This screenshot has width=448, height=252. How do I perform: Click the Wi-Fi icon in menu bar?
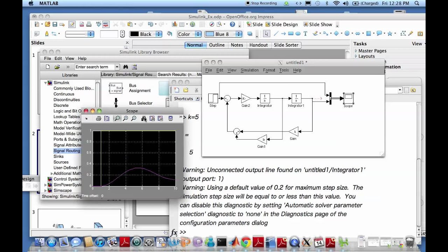pyautogui.click(x=336, y=3)
